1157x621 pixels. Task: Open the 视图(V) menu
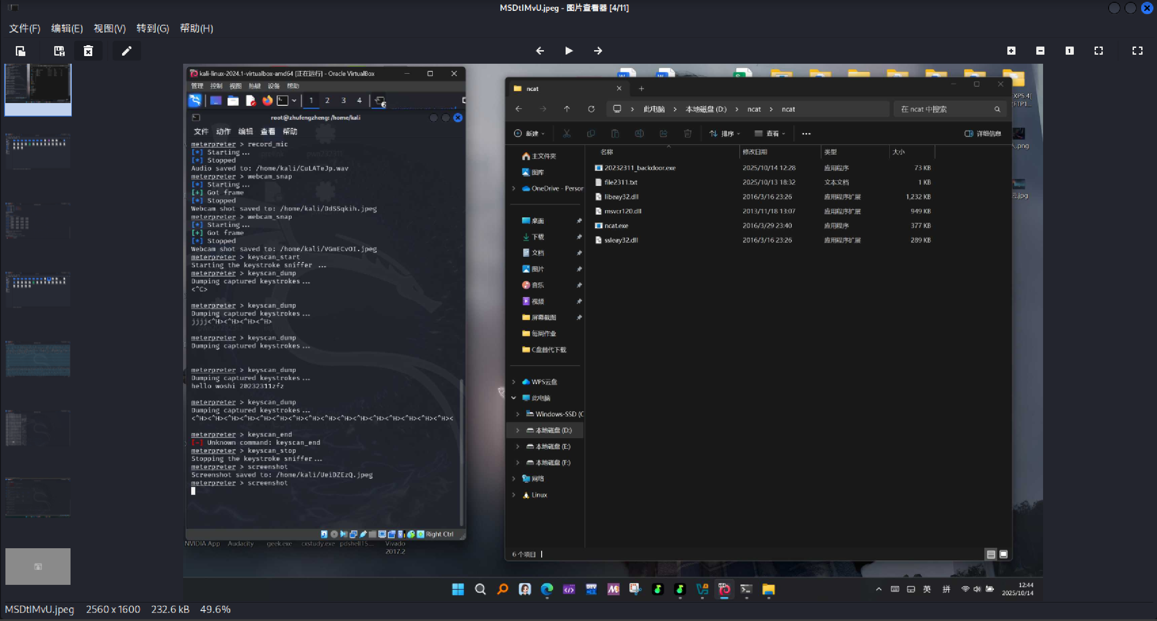point(109,28)
